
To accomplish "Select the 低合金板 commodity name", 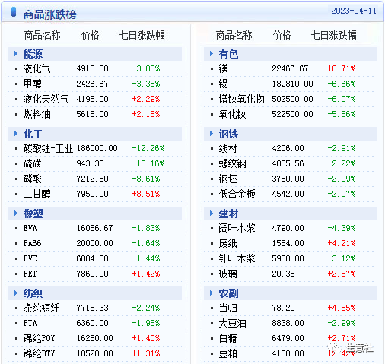I will point(237,194).
